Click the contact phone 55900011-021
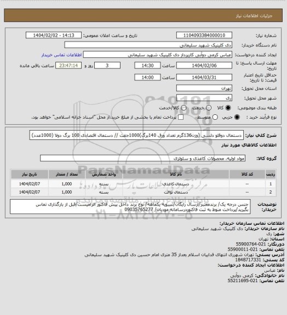287x315 pixels. 243,249
